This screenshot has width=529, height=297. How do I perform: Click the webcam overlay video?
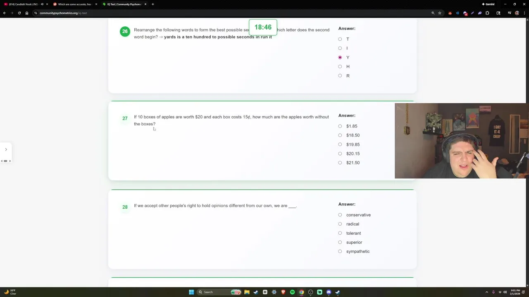tap(462, 141)
